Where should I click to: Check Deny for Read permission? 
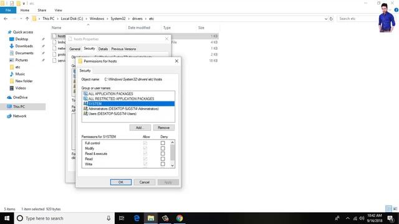163,159
